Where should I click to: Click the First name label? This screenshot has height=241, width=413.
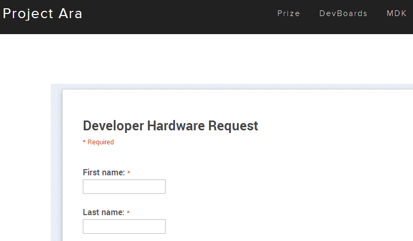point(104,172)
